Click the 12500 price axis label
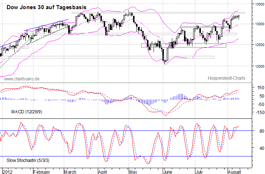Screen dimensions: 265x174 (x=260, y=45)
